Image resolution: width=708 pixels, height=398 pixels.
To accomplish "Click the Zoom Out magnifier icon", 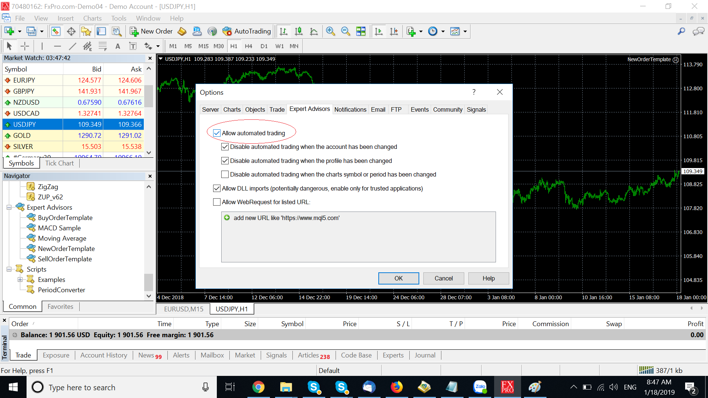I will click(346, 31).
